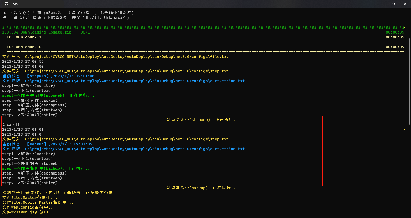Screen dimensions: 411x218
Task: Click the 当前状态 【backup】 line
Action: coord(47,144)
